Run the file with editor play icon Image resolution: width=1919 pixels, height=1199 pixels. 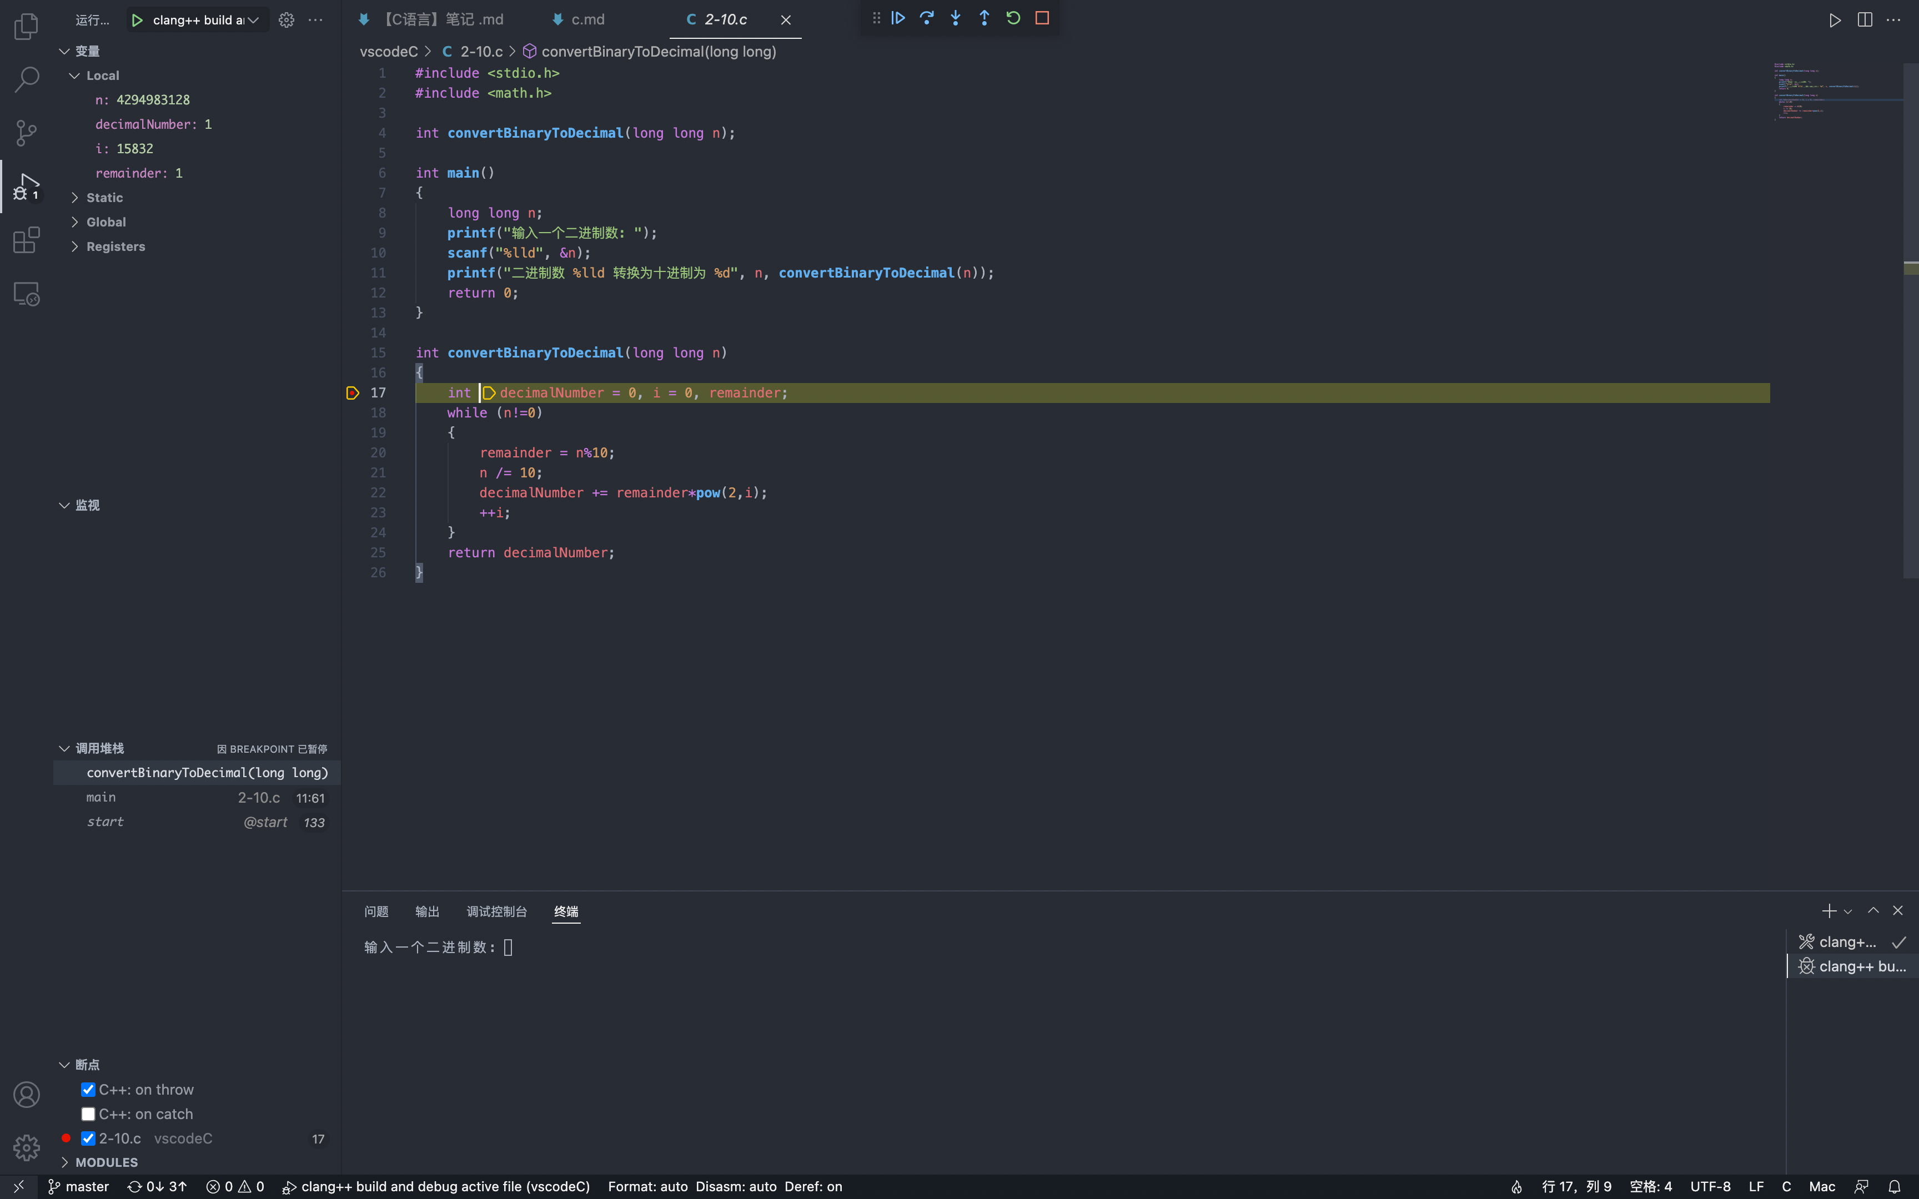[1835, 20]
